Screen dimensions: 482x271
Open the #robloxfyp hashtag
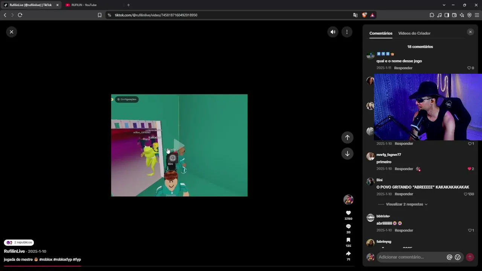63,259
